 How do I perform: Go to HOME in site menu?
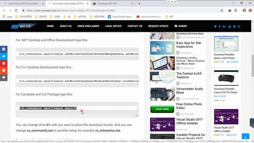(50, 26)
